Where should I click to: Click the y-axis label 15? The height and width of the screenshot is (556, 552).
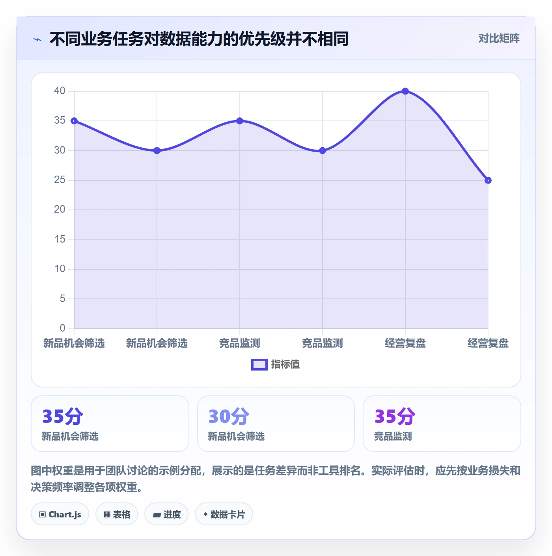[x=60, y=239]
